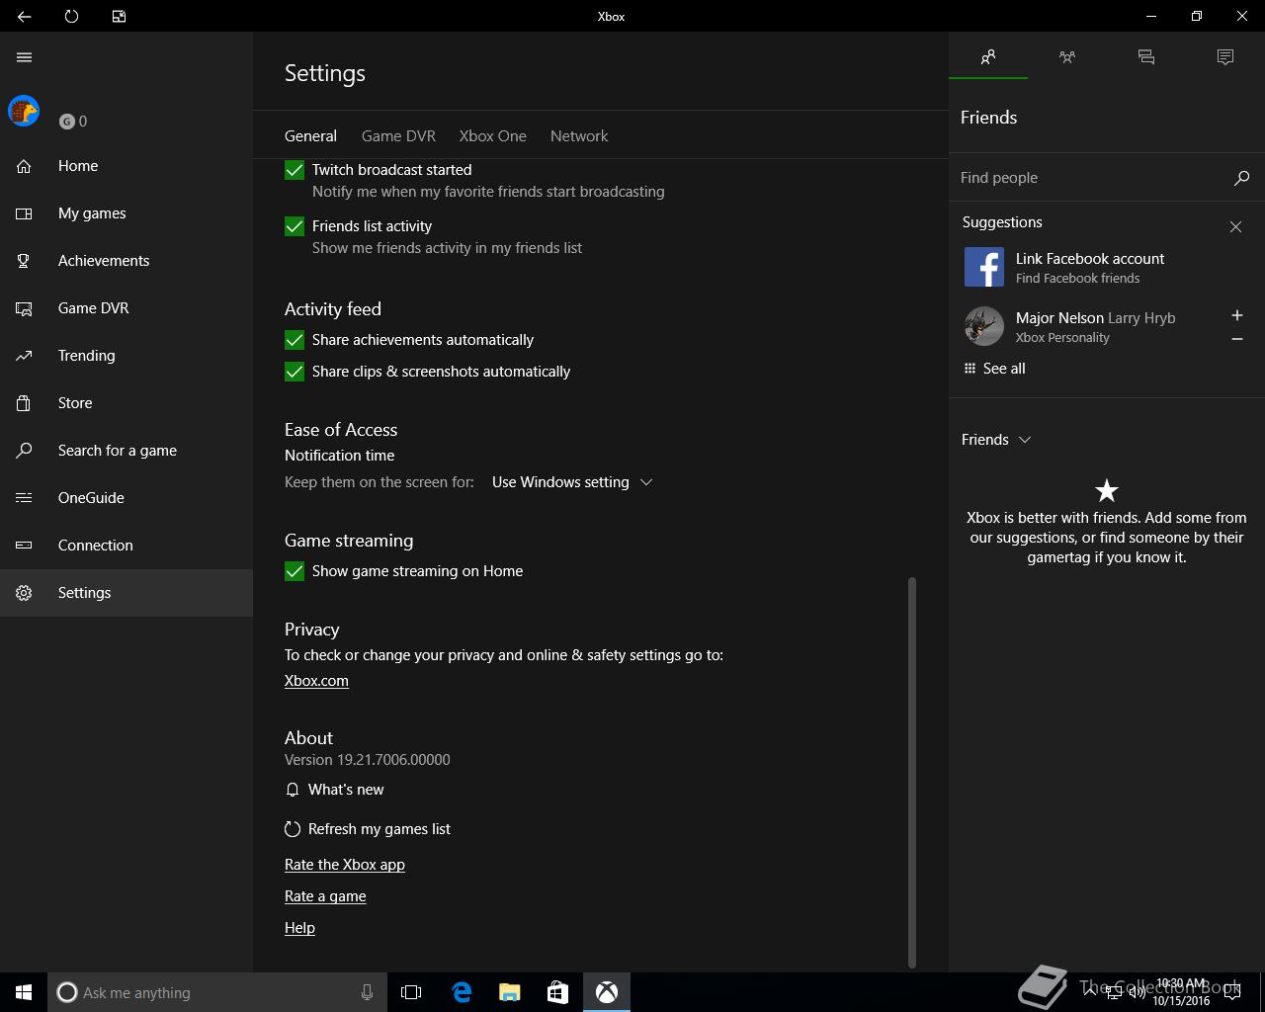Viewport: 1265px width, 1012px height.
Task: Follow the Xbox.com privacy link
Action: 316,681
